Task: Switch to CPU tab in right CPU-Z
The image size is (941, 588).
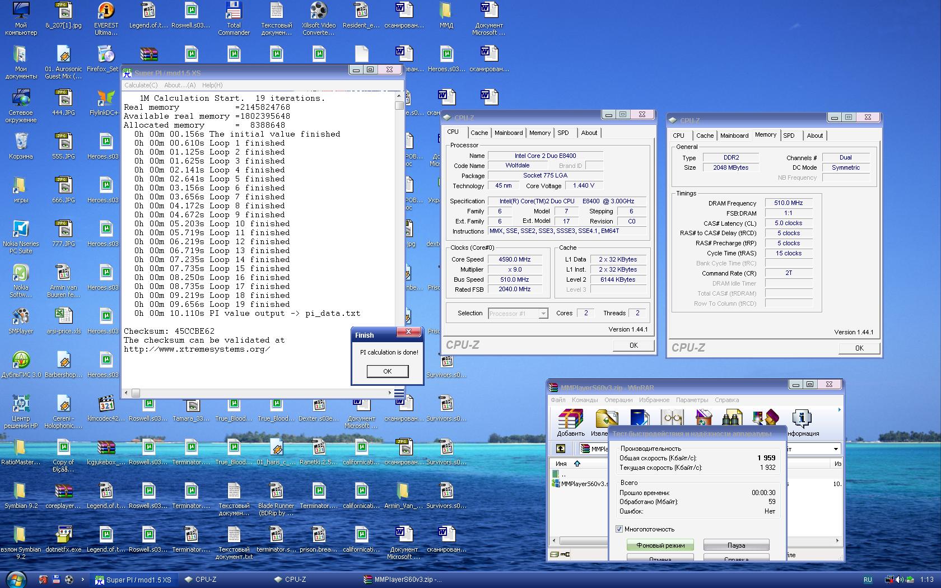Action: (678, 136)
